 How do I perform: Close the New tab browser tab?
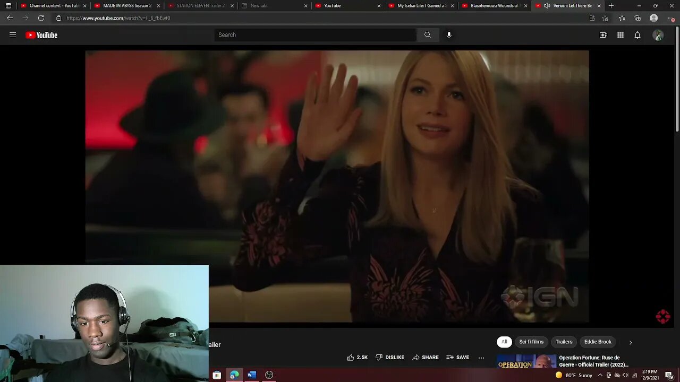pyautogui.click(x=305, y=6)
